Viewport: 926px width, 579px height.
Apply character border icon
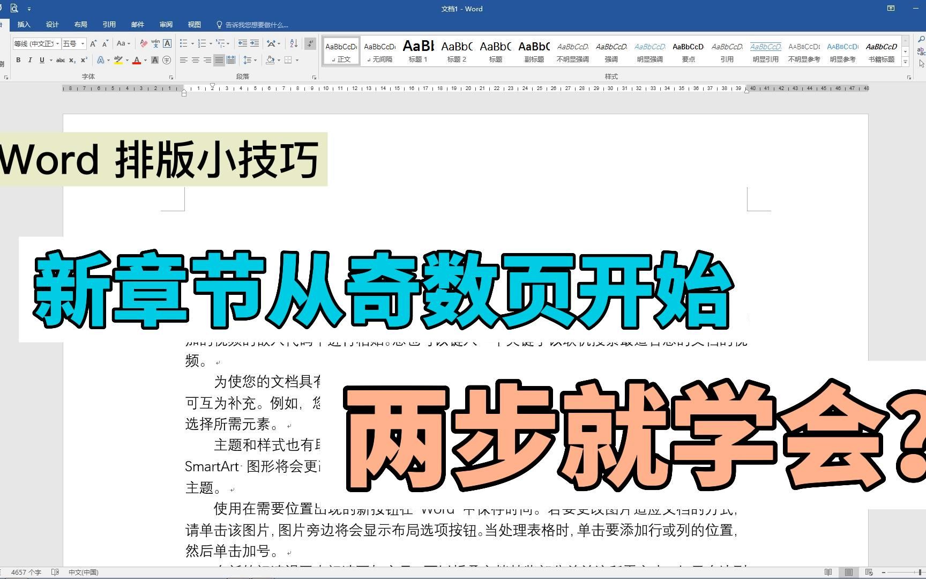167,43
